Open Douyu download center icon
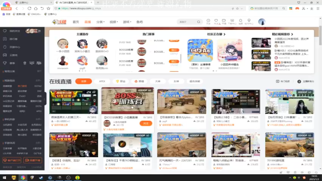Viewport: 322px width, 181px height. click(x=232, y=22)
